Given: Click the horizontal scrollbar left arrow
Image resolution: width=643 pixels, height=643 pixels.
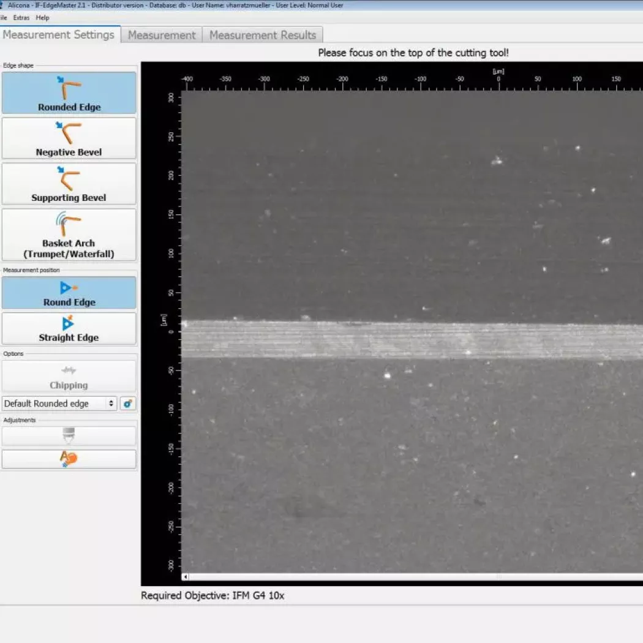Looking at the screenshot, I should (x=186, y=577).
